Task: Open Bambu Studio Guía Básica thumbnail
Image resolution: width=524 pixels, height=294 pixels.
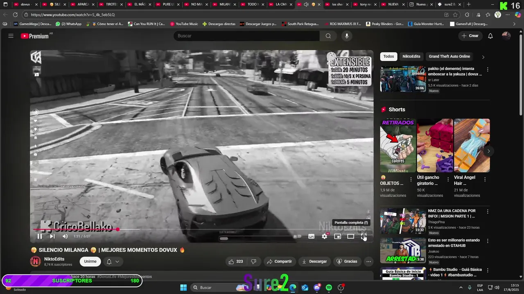Action: pyautogui.click(x=403, y=273)
